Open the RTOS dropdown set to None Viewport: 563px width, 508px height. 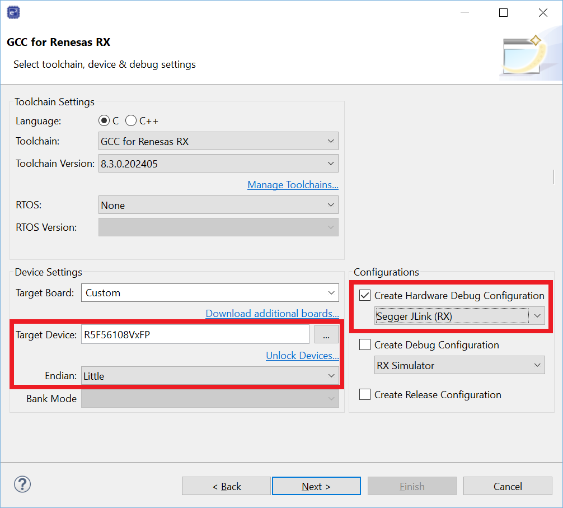click(x=218, y=206)
